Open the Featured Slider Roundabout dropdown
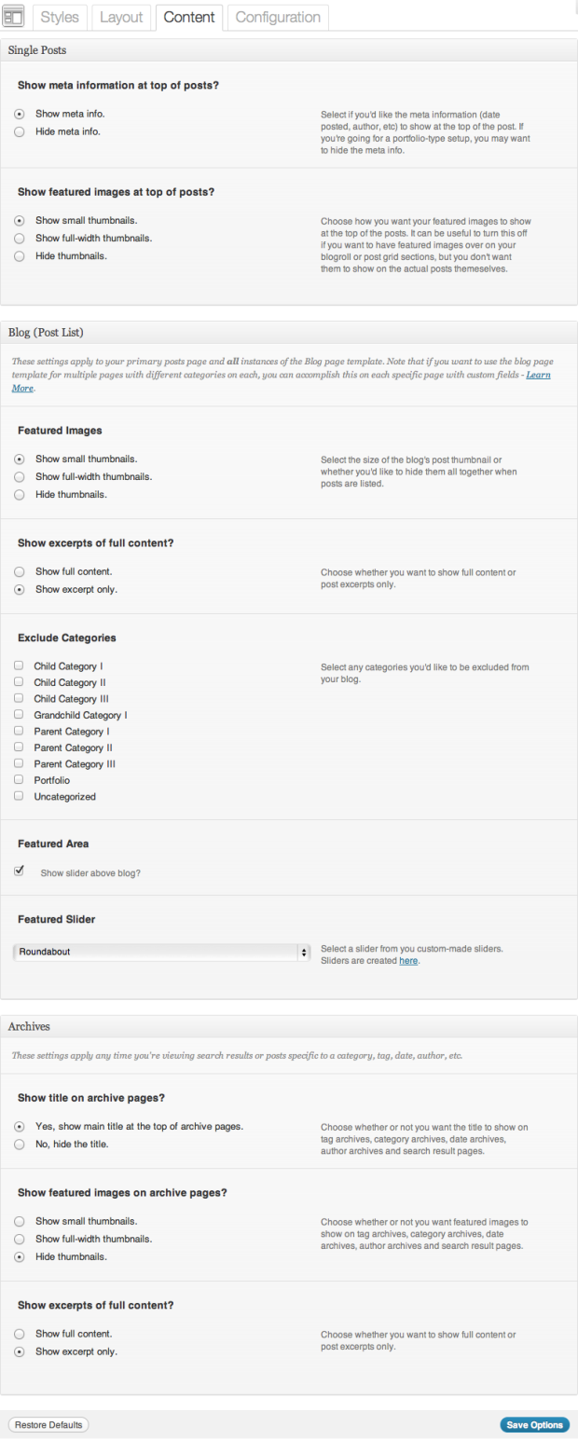Image resolution: width=578 pixels, height=1440 pixels. [162, 952]
